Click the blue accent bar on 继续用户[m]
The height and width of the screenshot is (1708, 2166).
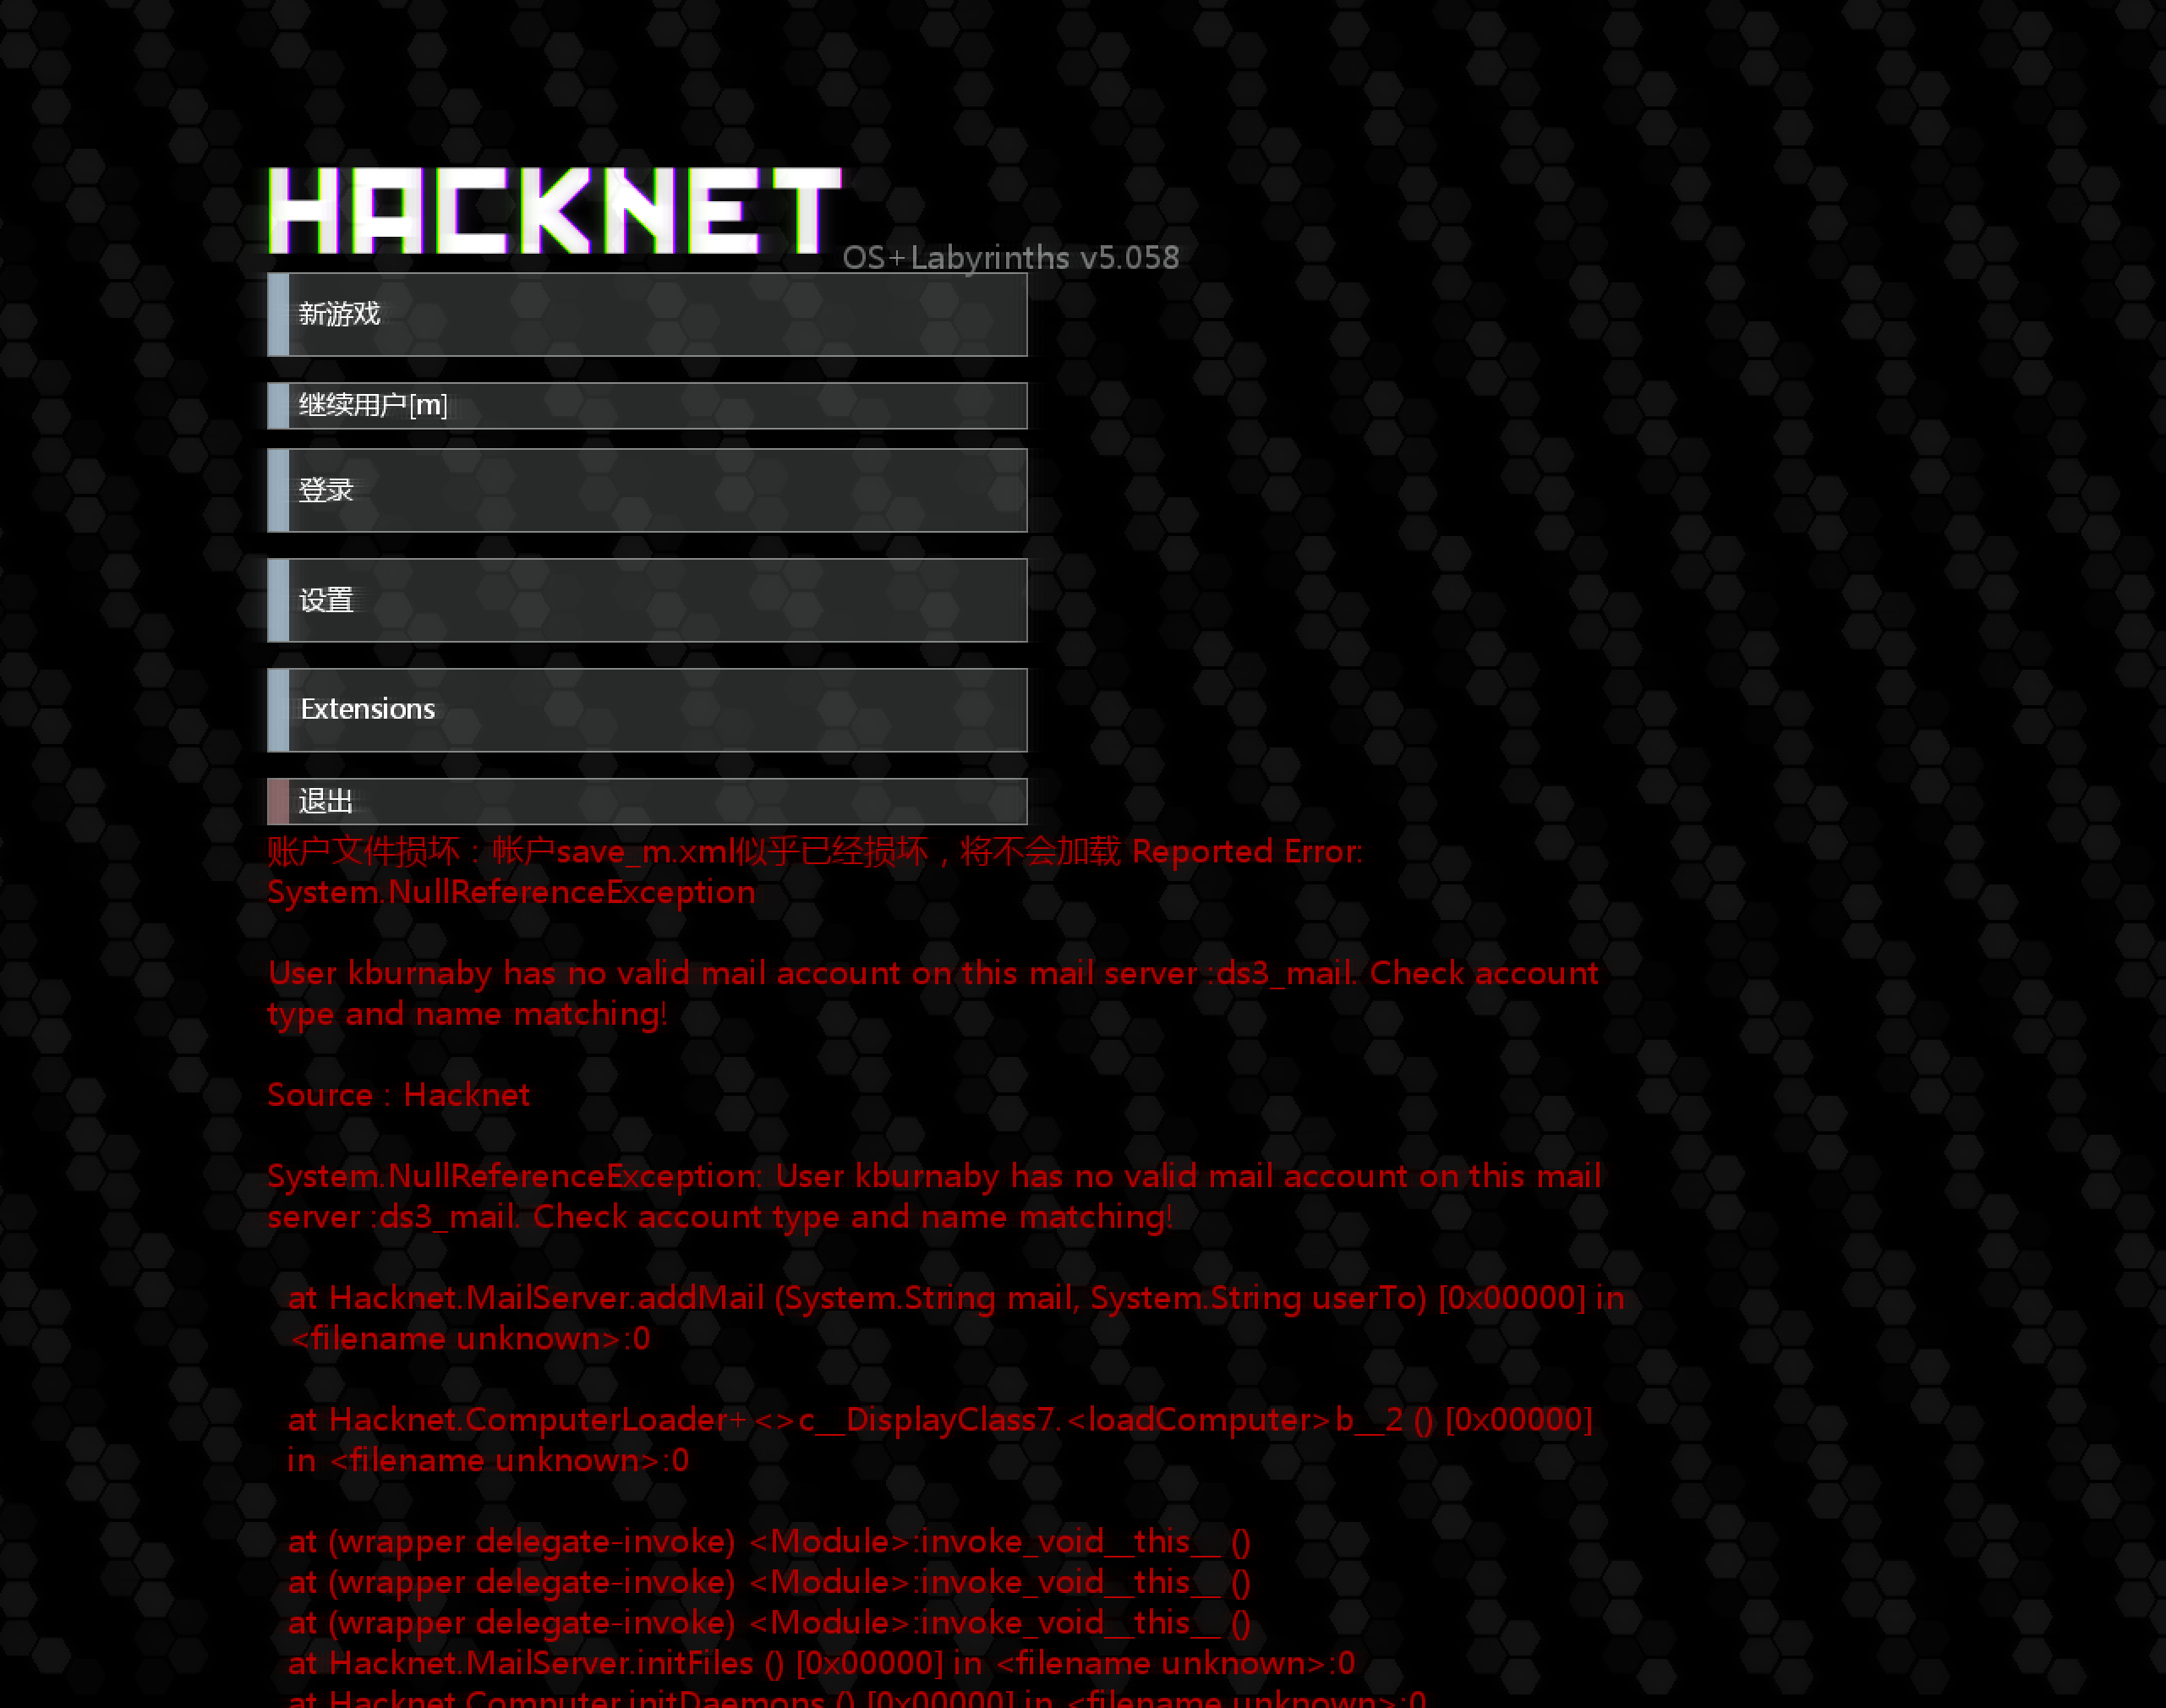pos(278,405)
